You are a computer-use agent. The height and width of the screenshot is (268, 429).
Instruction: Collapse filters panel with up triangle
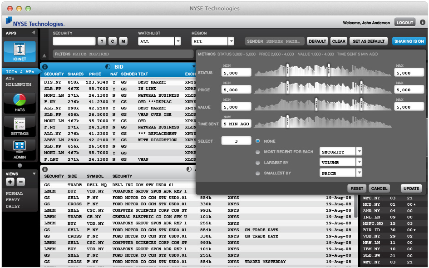[x=44, y=56]
